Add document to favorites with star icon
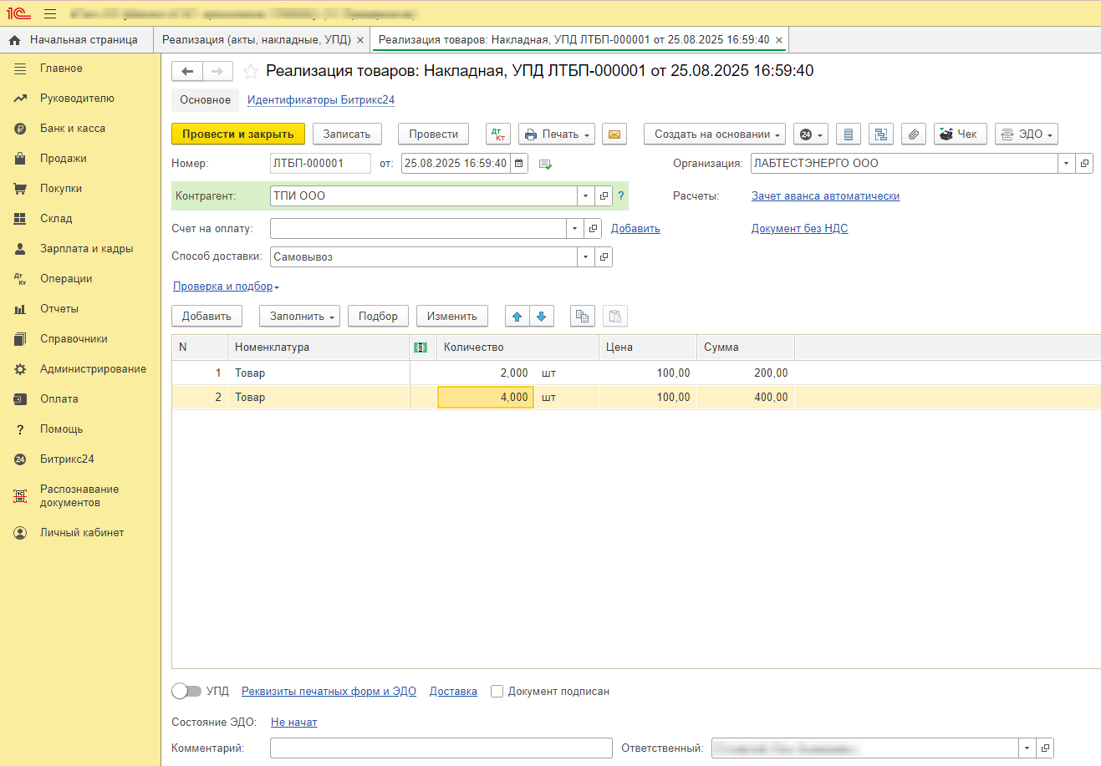Viewport: 1101px width, 766px height. (x=250, y=72)
